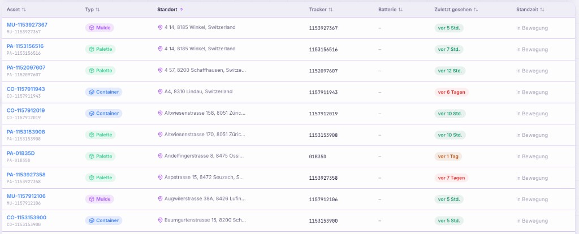Toggle Standort ascending sort arrow

pos(182,10)
